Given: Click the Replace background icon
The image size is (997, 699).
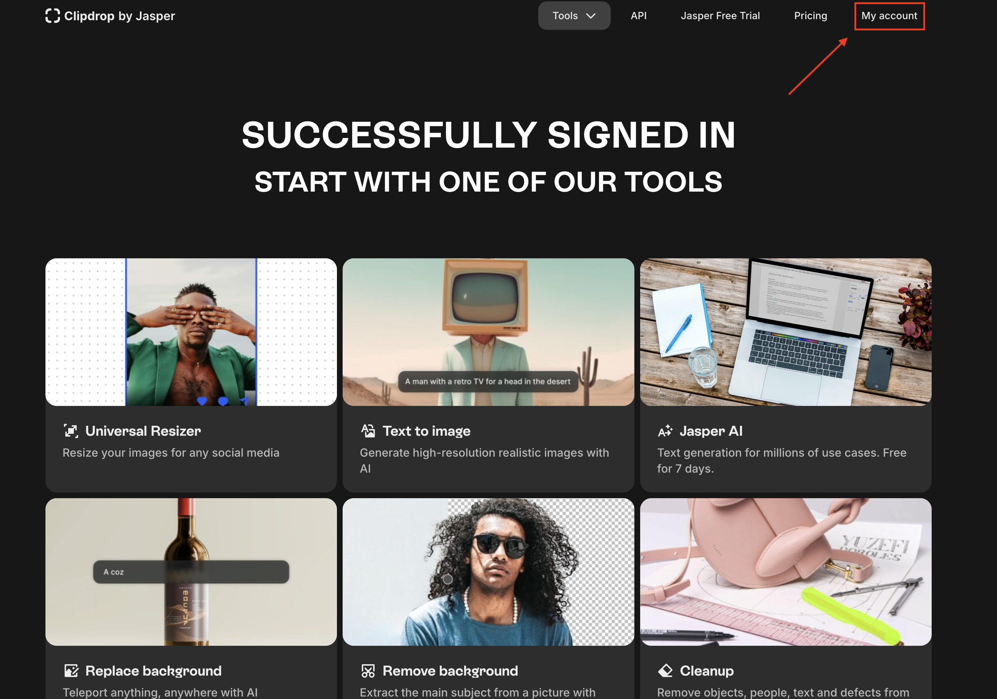Looking at the screenshot, I should tap(71, 670).
